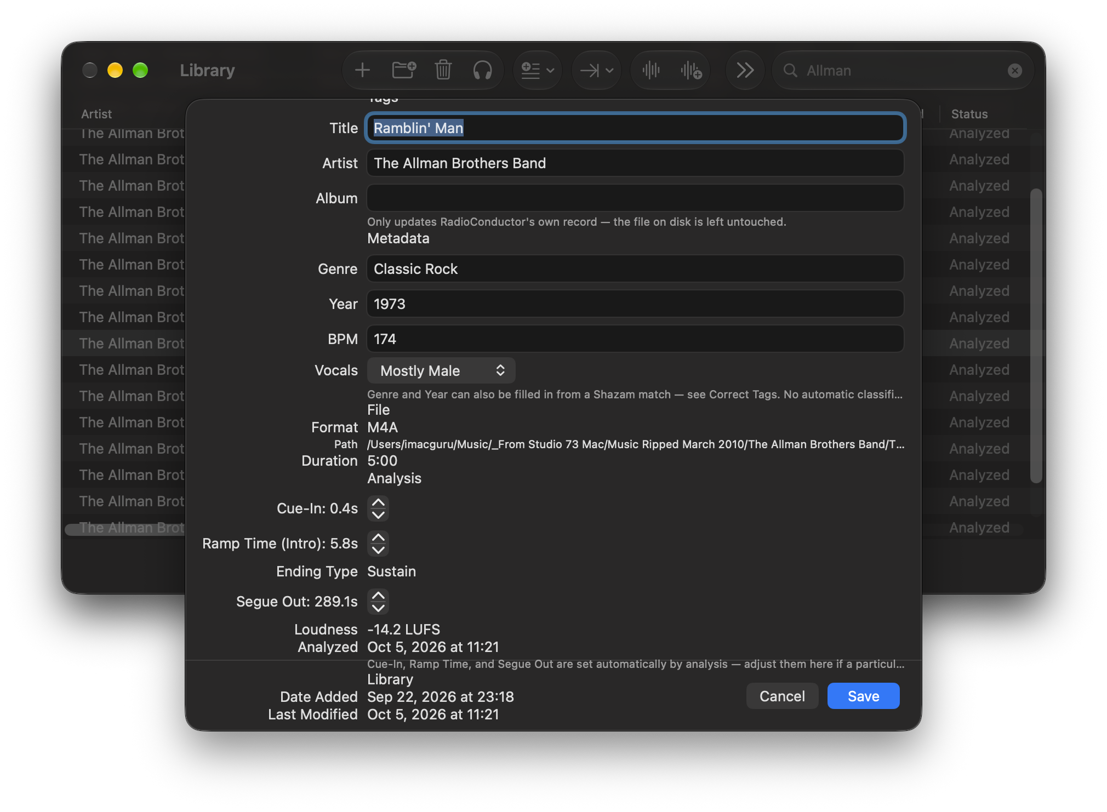Click the Segue Out stepper
The height and width of the screenshot is (812, 1107).
coord(378,602)
